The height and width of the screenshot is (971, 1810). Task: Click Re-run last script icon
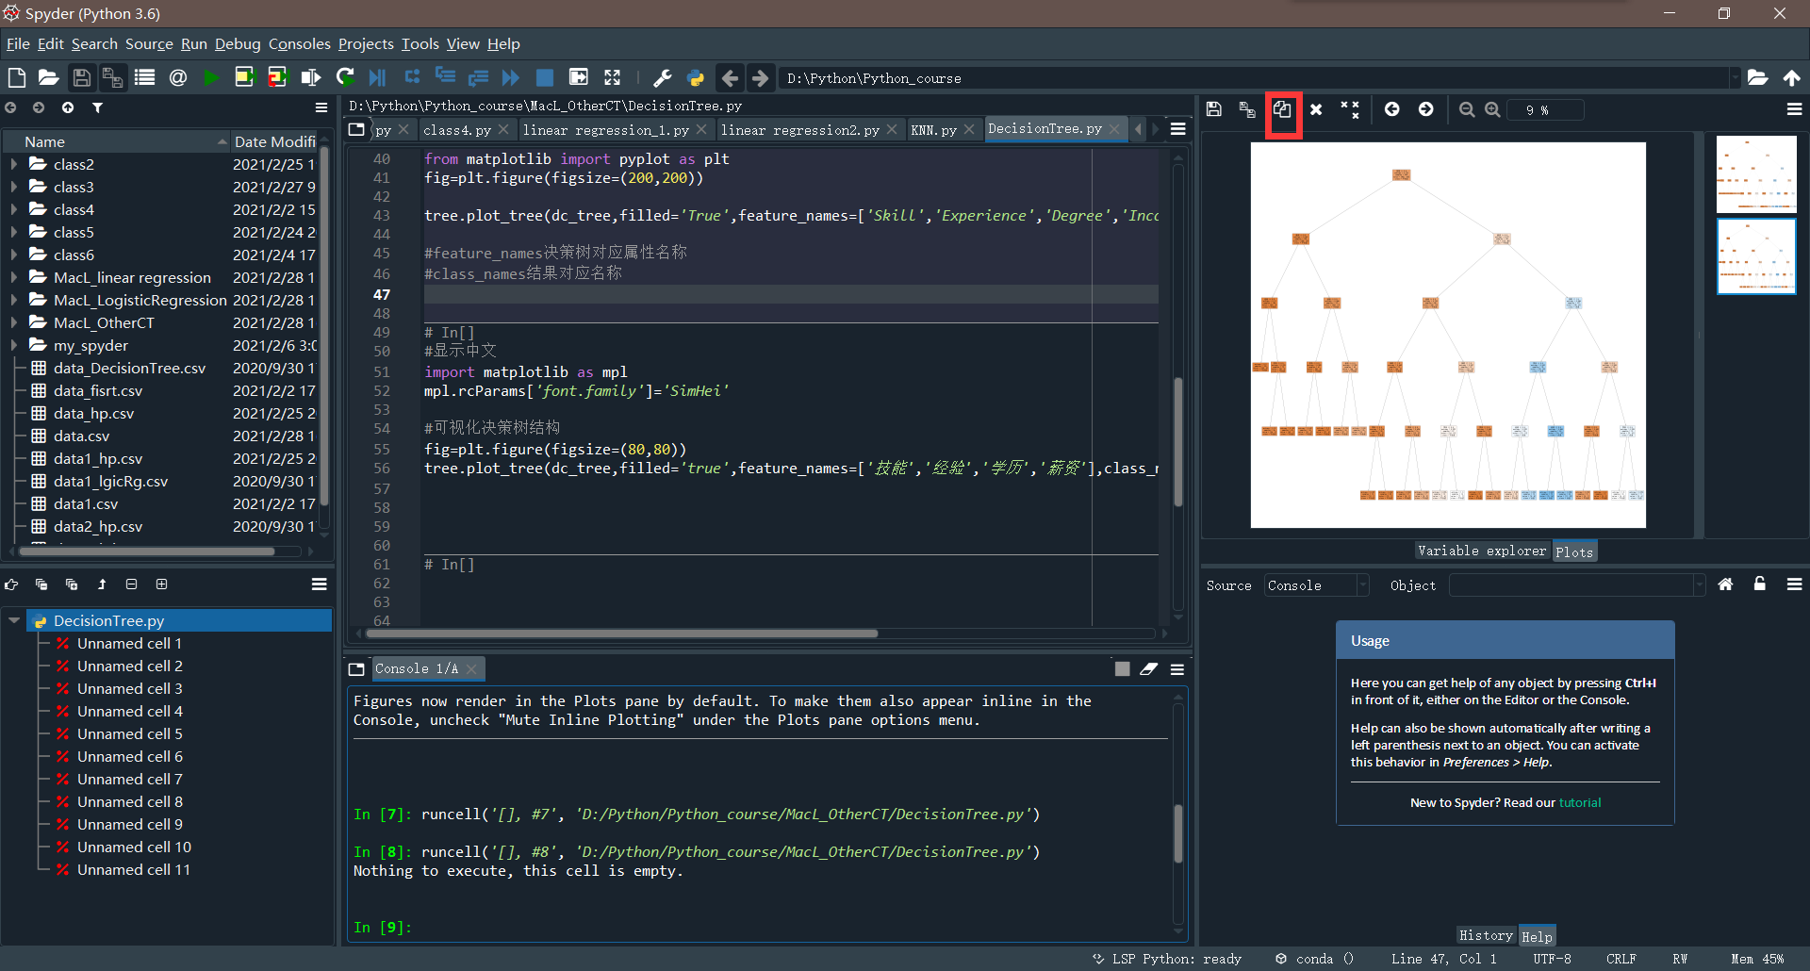click(345, 77)
